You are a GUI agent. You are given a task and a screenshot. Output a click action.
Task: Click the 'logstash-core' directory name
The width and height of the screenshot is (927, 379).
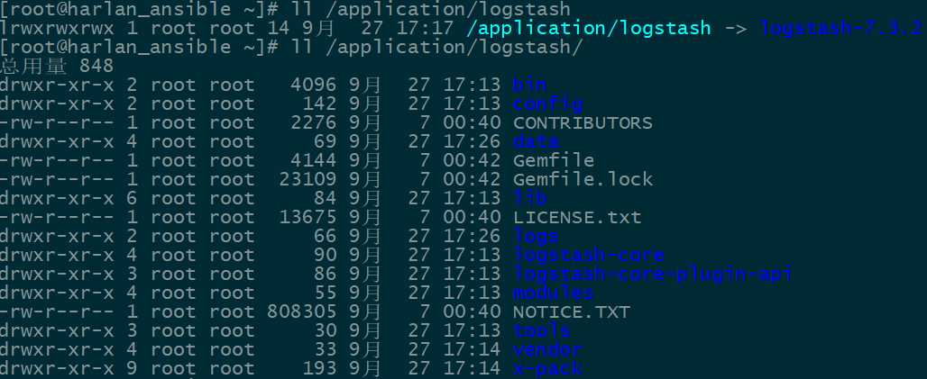[x=588, y=255]
